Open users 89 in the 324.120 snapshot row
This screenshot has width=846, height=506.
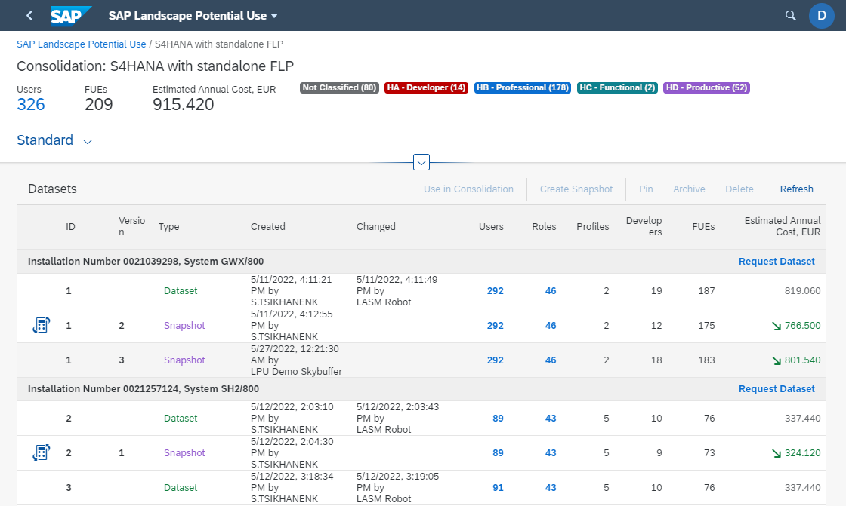[x=498, y=452]
